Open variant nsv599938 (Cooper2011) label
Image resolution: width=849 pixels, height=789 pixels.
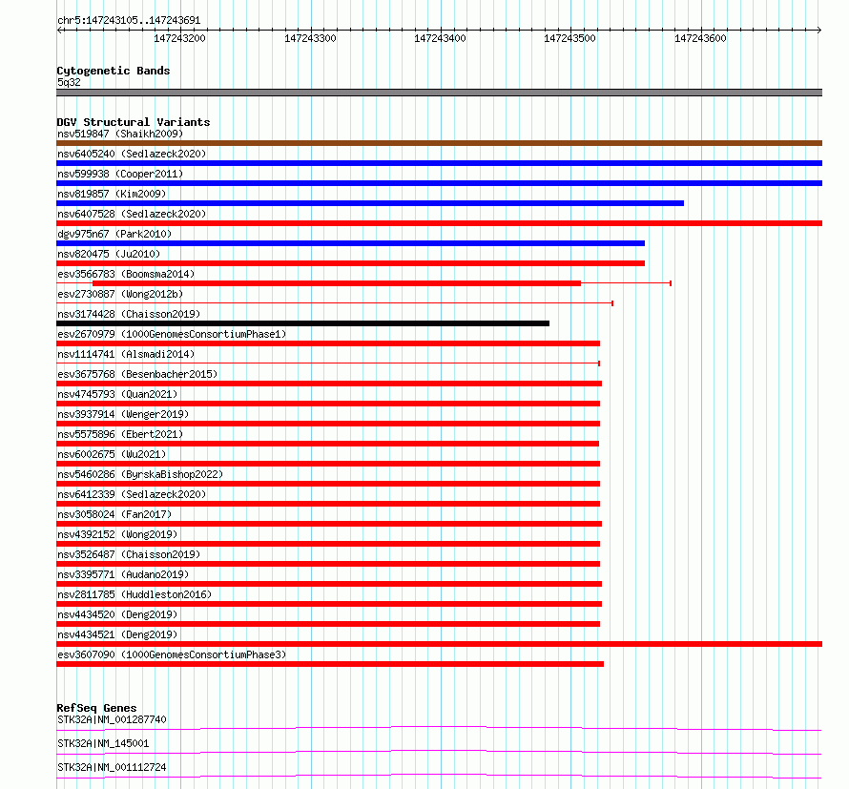coord(120,174)
